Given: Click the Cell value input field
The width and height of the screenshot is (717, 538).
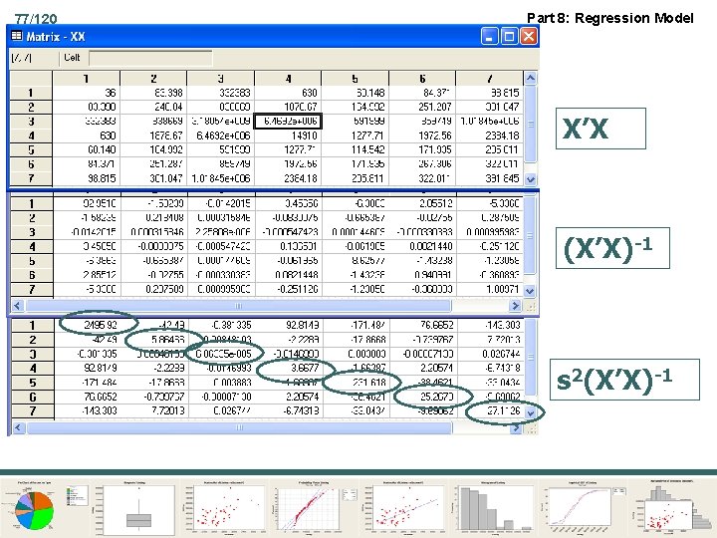Looking at the screenshot, I should coord(150,58).
